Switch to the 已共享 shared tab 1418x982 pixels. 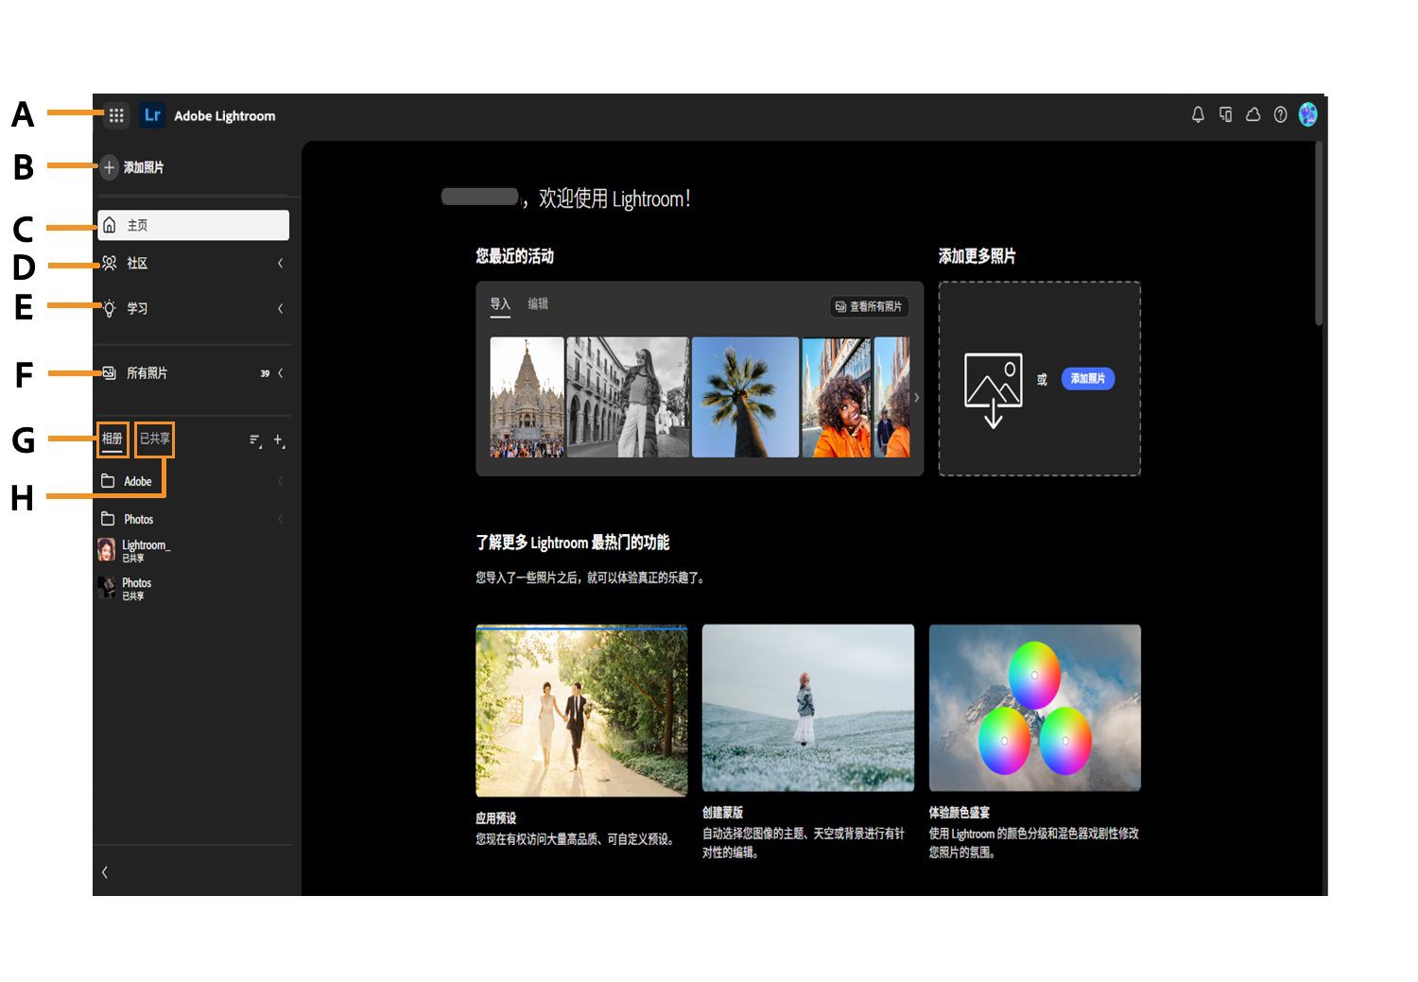pyautogui.click(x=154, y=439)
